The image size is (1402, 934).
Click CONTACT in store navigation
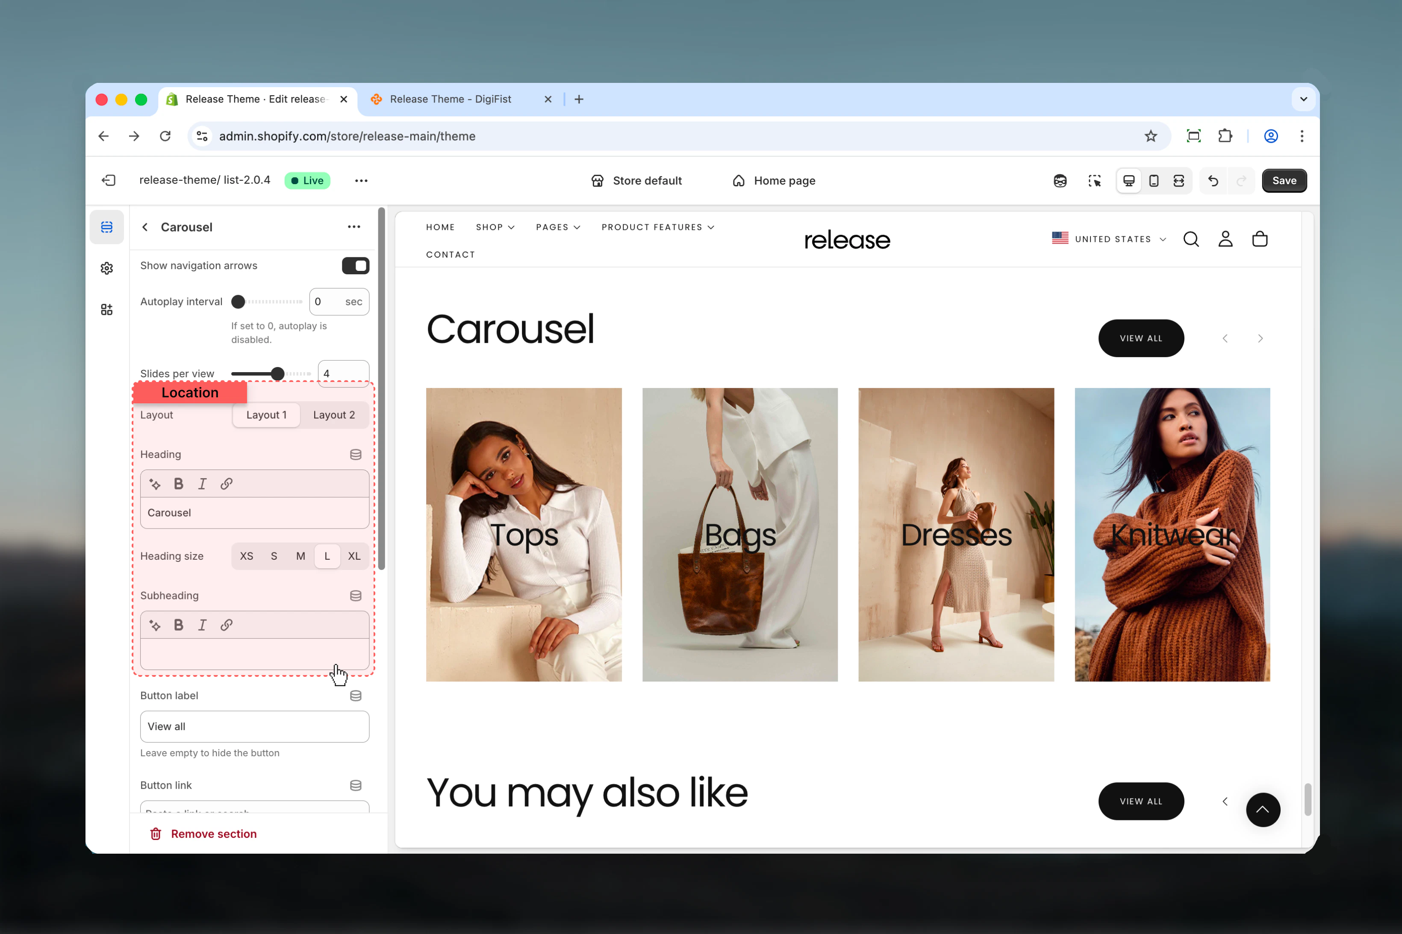click(x=451, y=254)
